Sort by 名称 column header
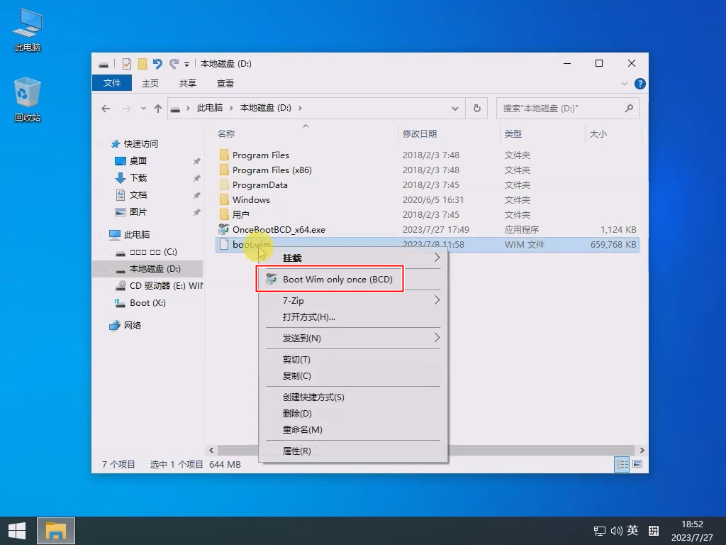This screenshot has height=545, width=726. [x=226, y=134]
